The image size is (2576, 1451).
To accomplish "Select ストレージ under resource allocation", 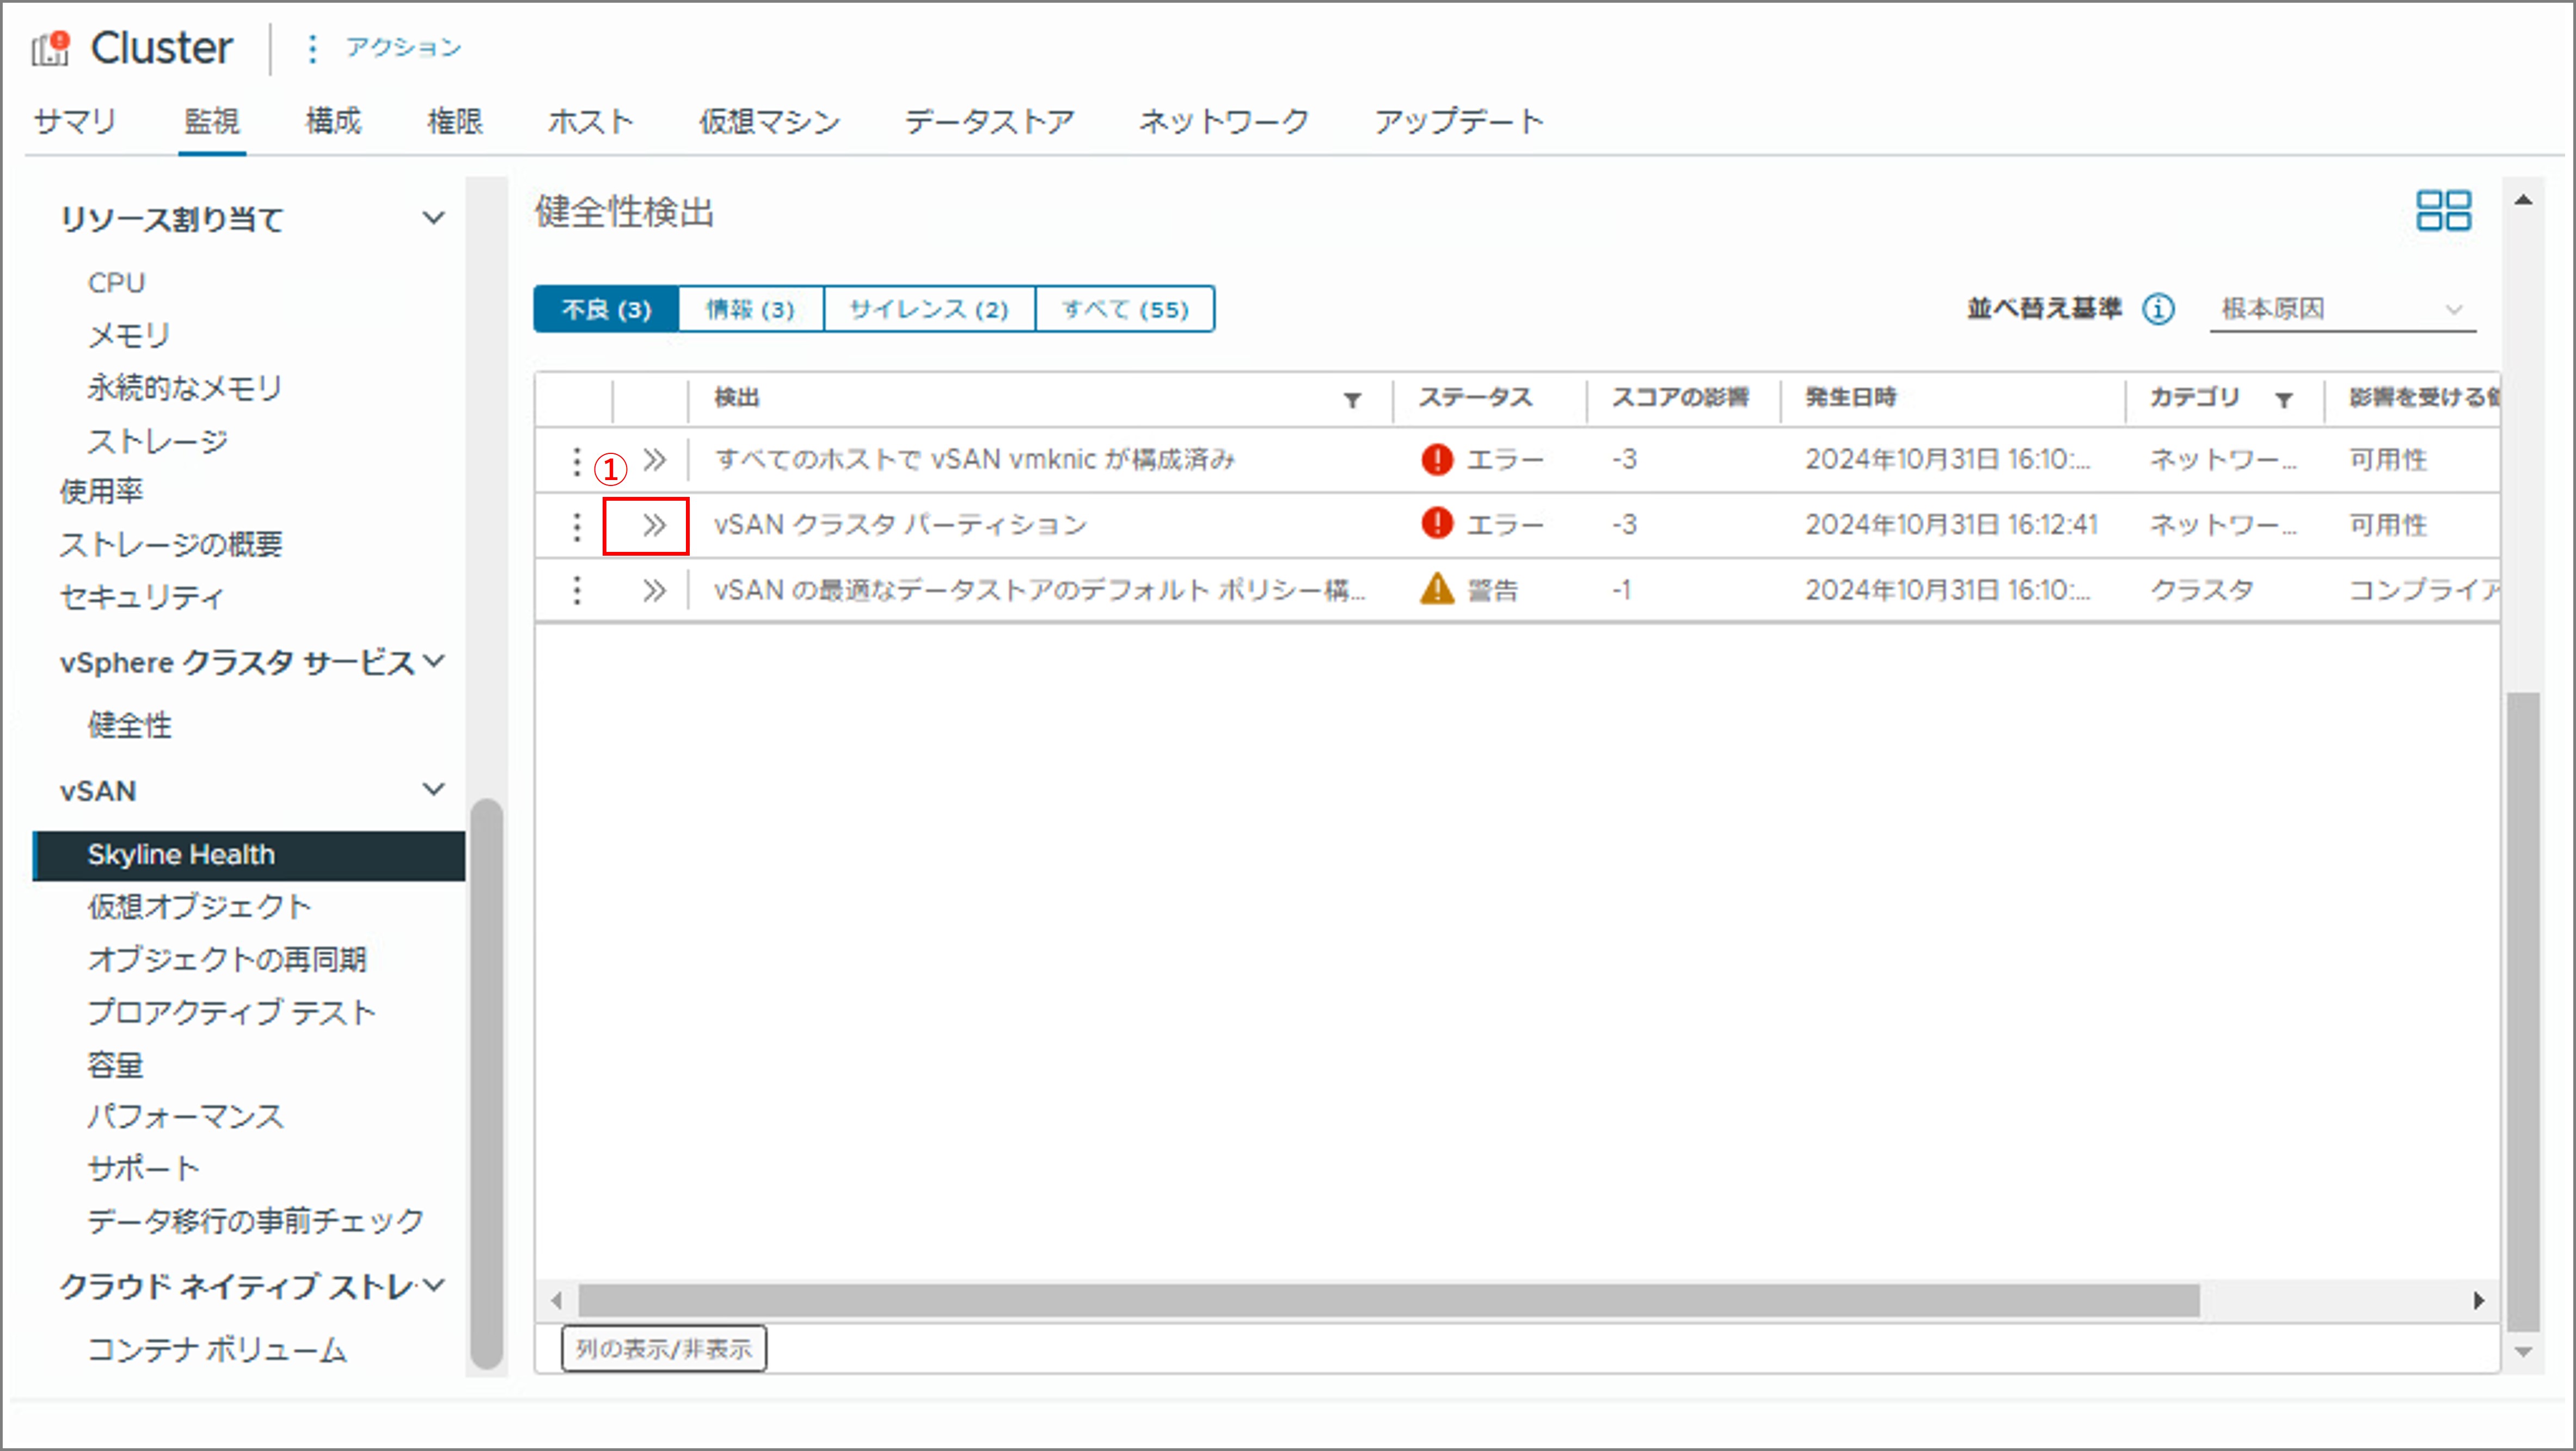I will (x=158, y=440).
